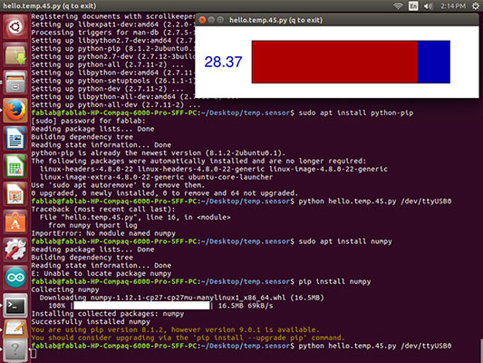This screenshot has width=483, height=363.
Task: Click the terminal cursor on the last line
Action: point(34,354)
